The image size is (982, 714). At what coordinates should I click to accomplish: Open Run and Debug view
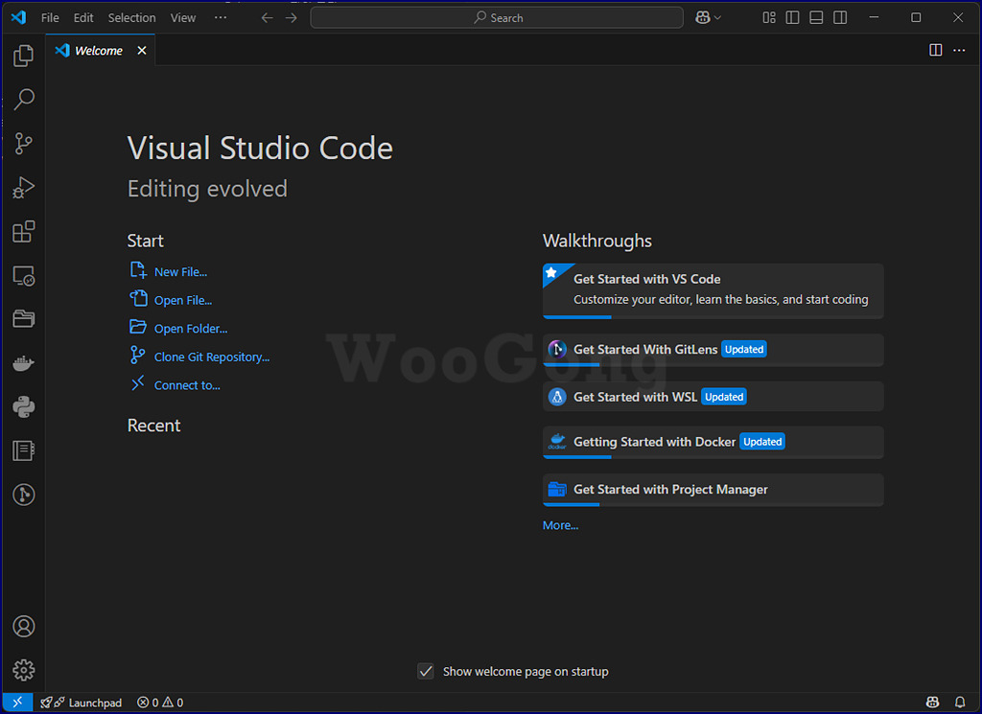(x=23, y=187)
